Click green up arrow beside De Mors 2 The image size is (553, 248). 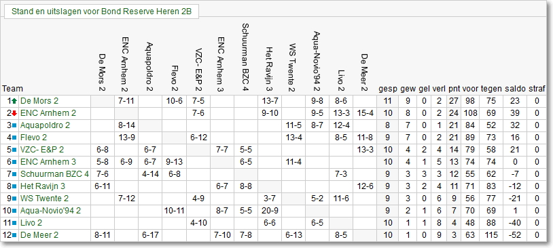[x=14, y=102]
